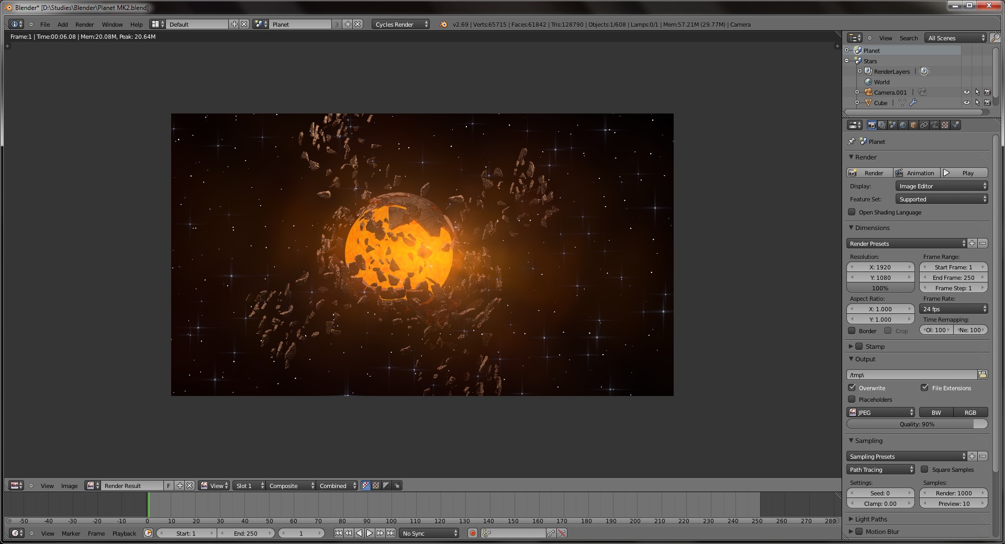Click the output path folder browse icon

tap(982, 375)
